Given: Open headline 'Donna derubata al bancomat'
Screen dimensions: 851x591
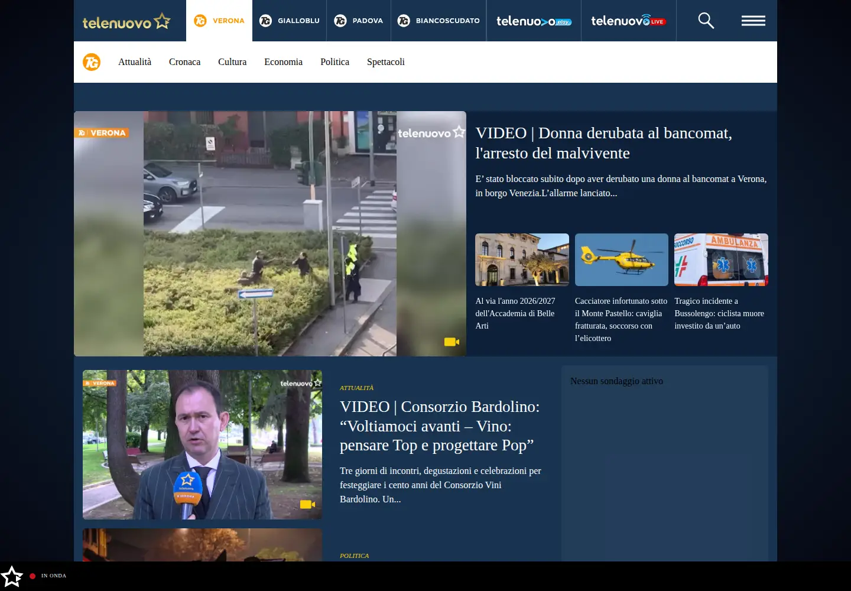Looking at the screenshot, I should click(604, 143).
